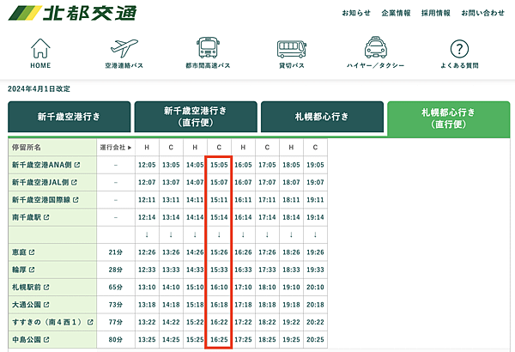
Task: Click the 20:25 中島公園 arrival cell
Action: [x=315, y=340]
